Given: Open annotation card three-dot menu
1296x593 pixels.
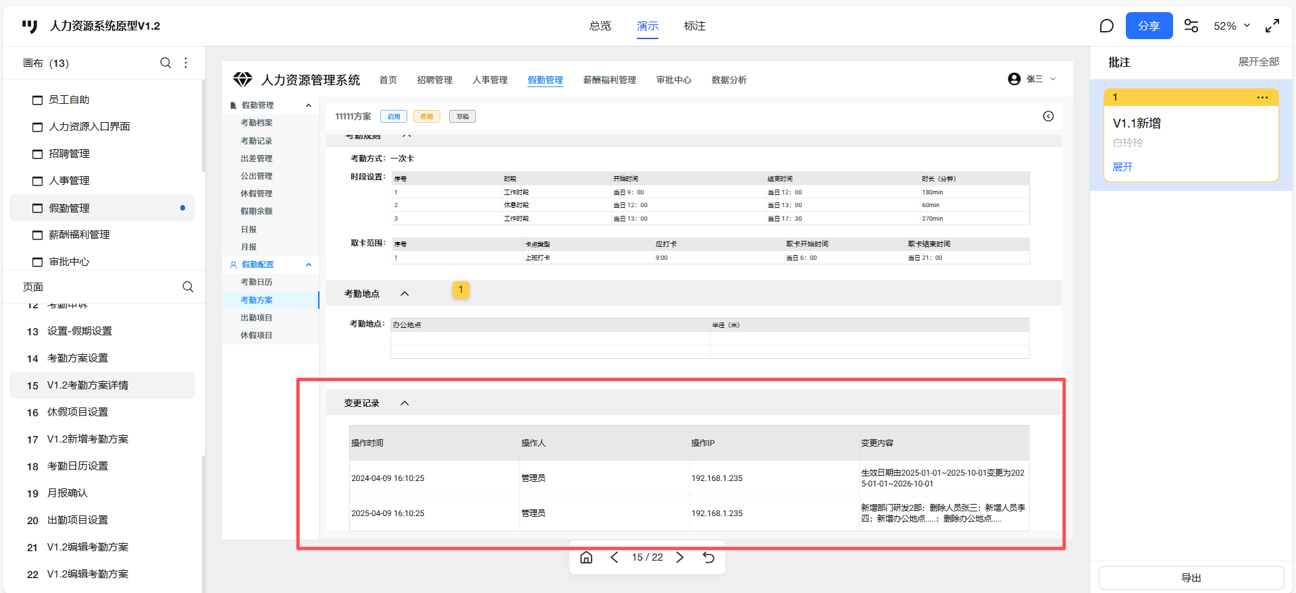Looking at the screenshot, I should click(x=1262, y=97).
